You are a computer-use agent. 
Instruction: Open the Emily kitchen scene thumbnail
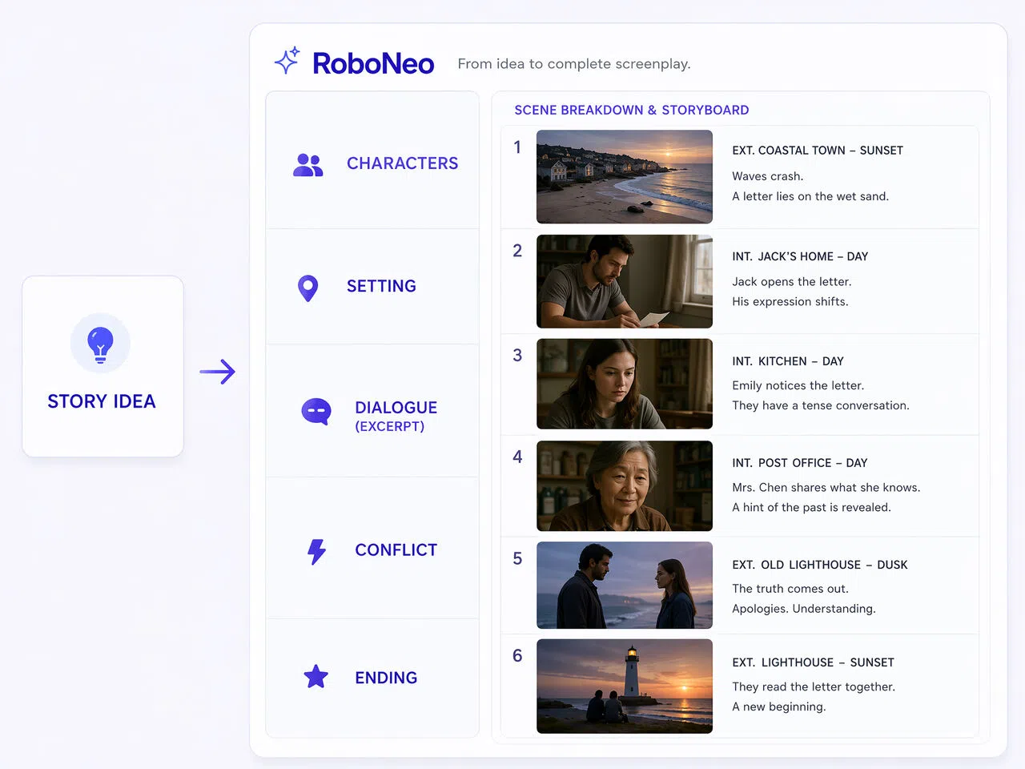pyautogui.click(x=625, y=384)
